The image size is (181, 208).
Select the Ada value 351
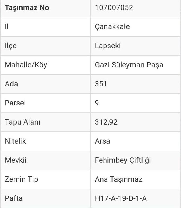[101, 84]
